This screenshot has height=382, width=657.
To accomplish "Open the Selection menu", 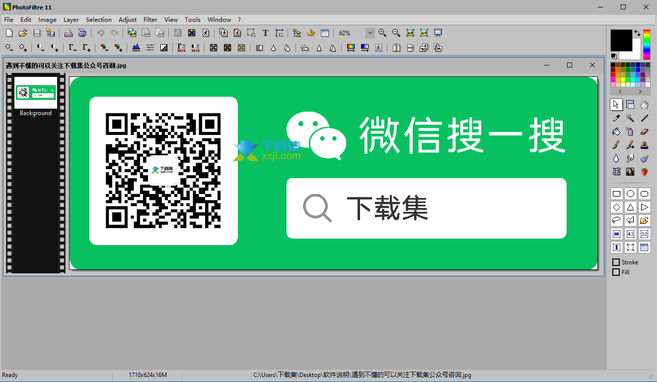I will [99, 20].
